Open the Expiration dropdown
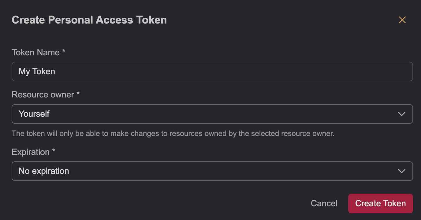Viewport: 421px width, 220px height. click(x=212, y=171)
